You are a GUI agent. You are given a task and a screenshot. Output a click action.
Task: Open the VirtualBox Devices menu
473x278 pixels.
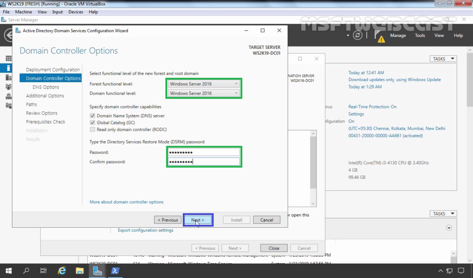[x=76, y=12]
